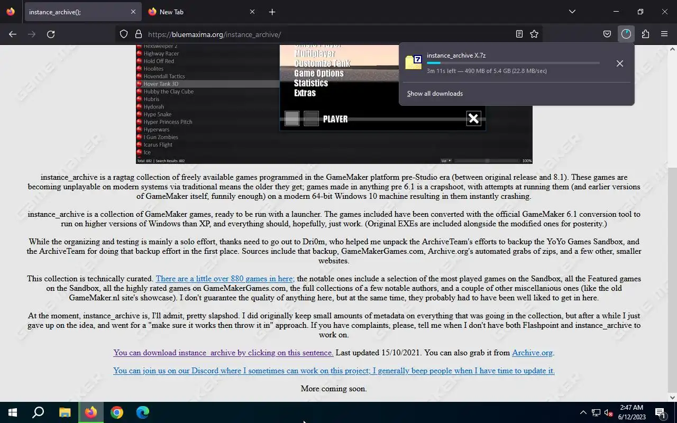Toggle the Downloads panel toolbar icon
Screen dimensions: 677x423
click(x=626, y=34)
